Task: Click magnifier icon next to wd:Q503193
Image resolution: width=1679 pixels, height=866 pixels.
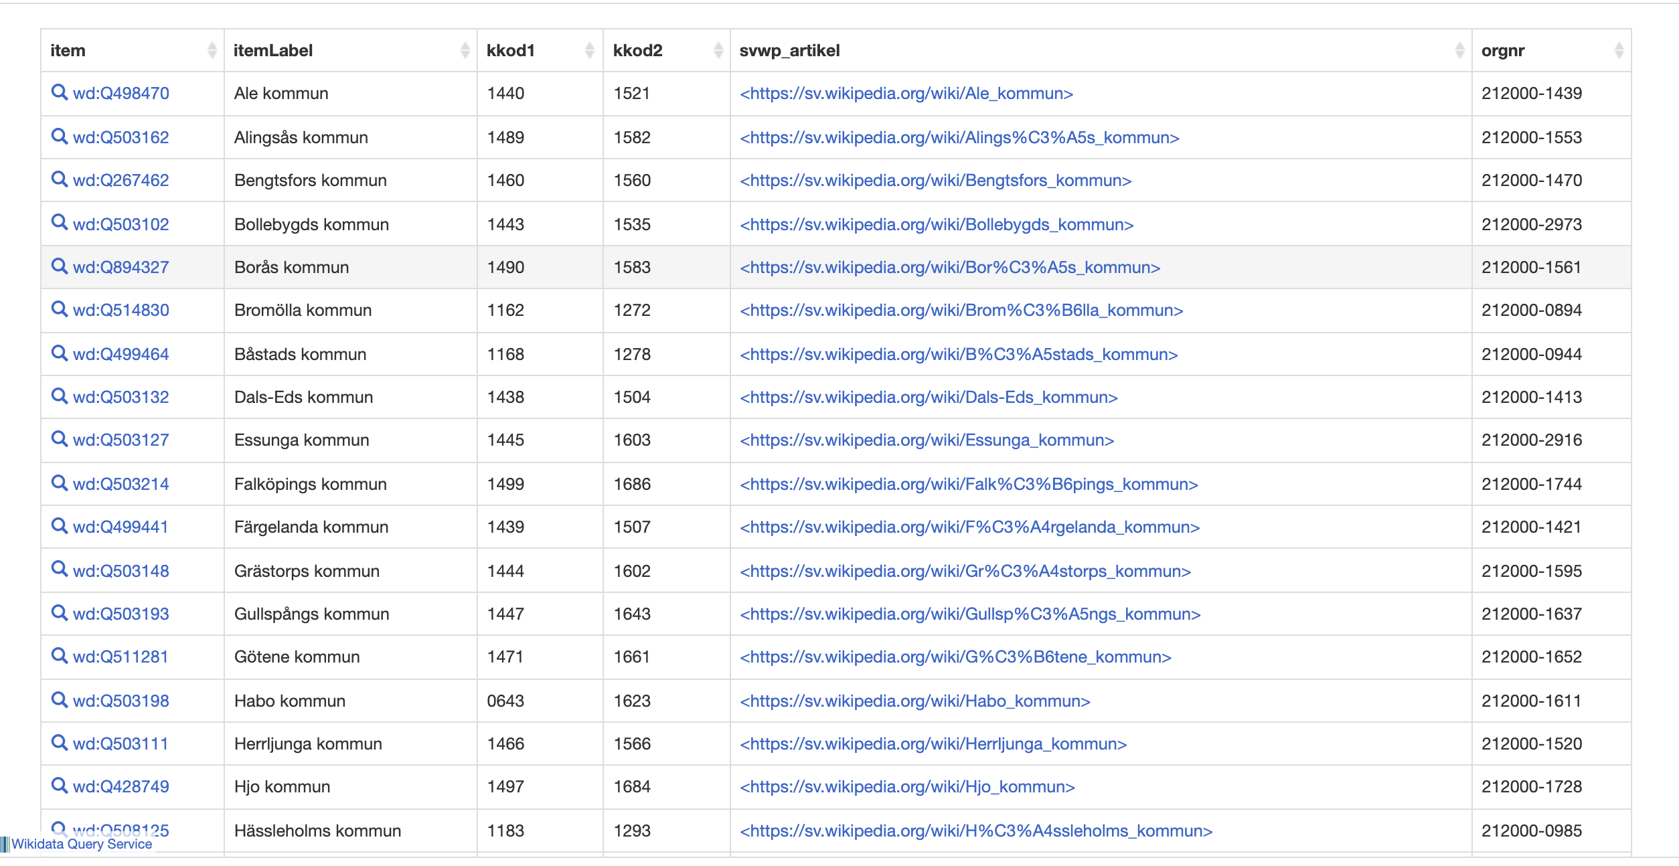Action: pos(60,613)
